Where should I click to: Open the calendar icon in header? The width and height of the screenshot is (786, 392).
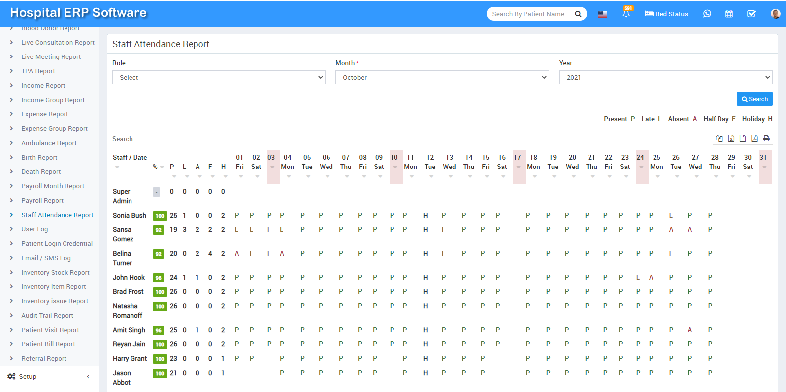click(729, 14)
